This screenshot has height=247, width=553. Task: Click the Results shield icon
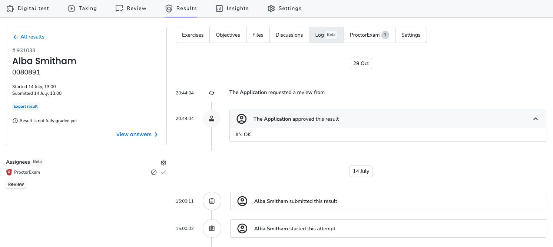pos(169,8)
